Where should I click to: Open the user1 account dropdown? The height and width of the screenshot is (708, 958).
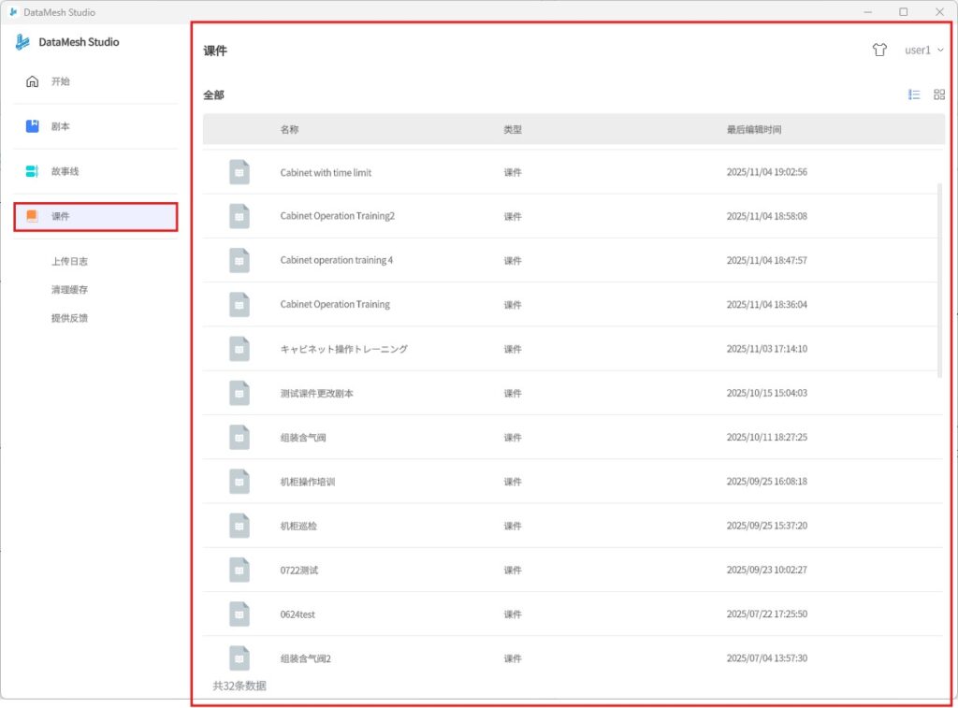(923, 51)
